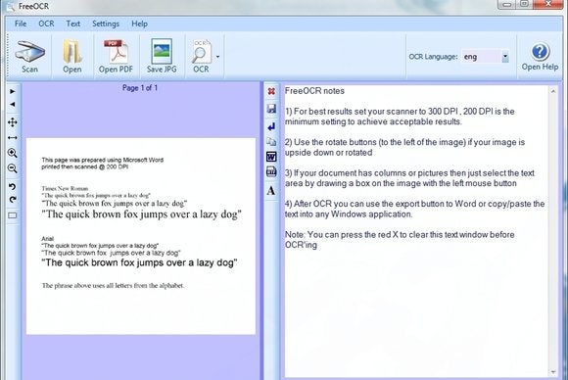Screen dimensions: 568x380
Task: Change font with the A icon
Action: click(x=271, y=190)
